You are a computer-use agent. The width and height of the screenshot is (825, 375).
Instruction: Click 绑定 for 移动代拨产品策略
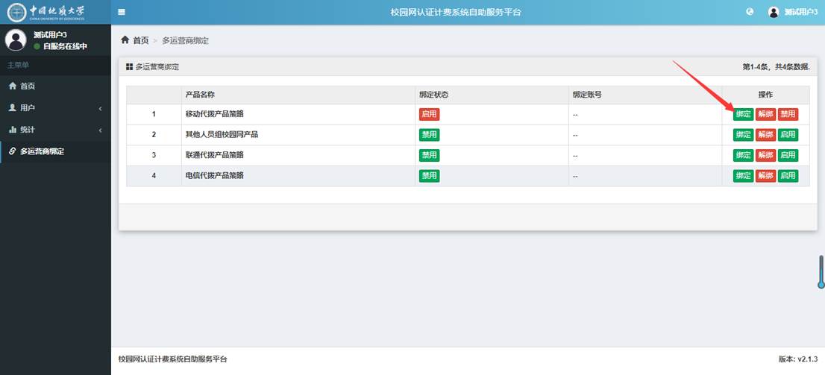point(744,114)
